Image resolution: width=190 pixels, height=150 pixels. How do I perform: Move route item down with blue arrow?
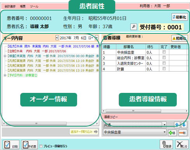pyautogui.click(x=184, y=125)
